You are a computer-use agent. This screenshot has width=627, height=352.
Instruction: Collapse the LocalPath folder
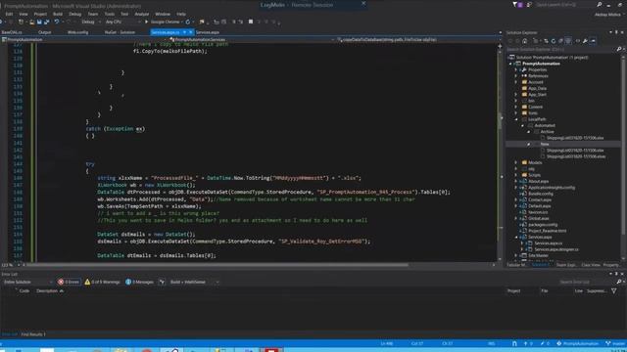(x=516, y=119)
